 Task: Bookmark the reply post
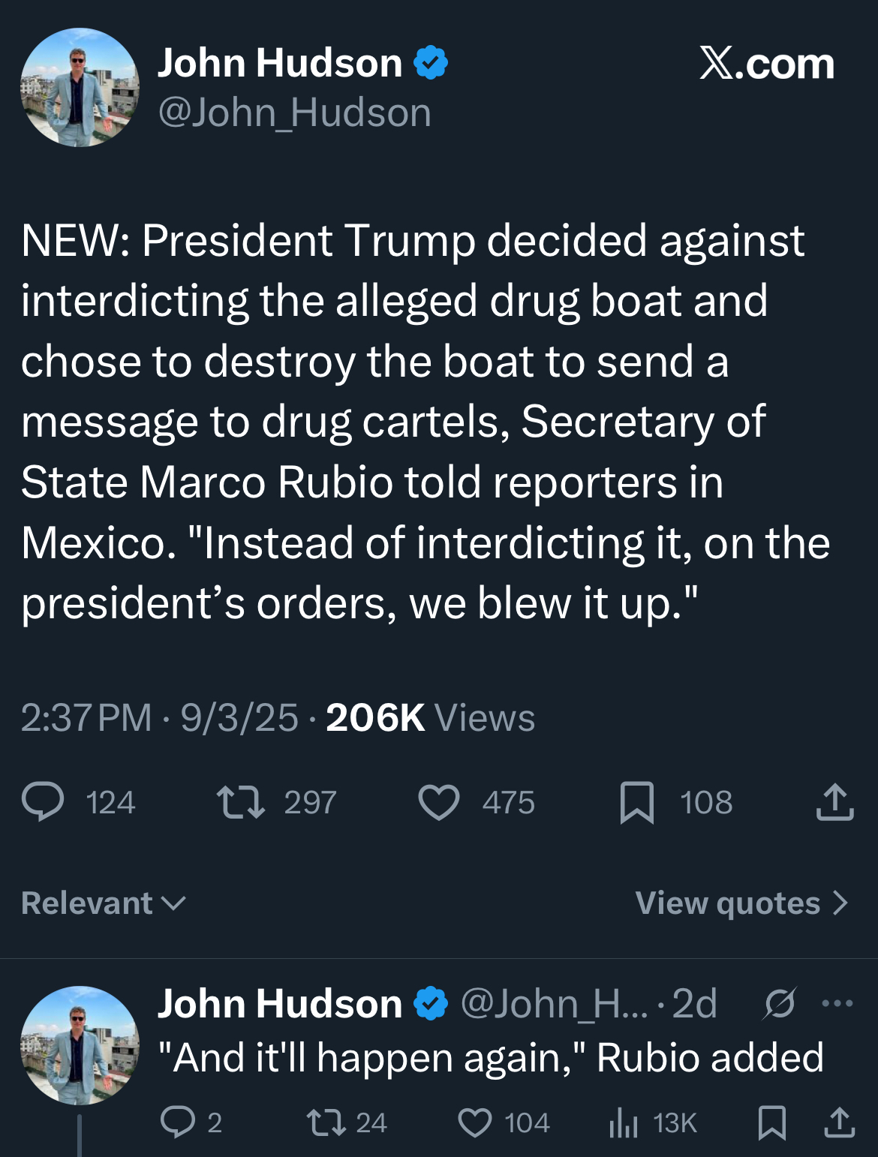[772, 1122]
